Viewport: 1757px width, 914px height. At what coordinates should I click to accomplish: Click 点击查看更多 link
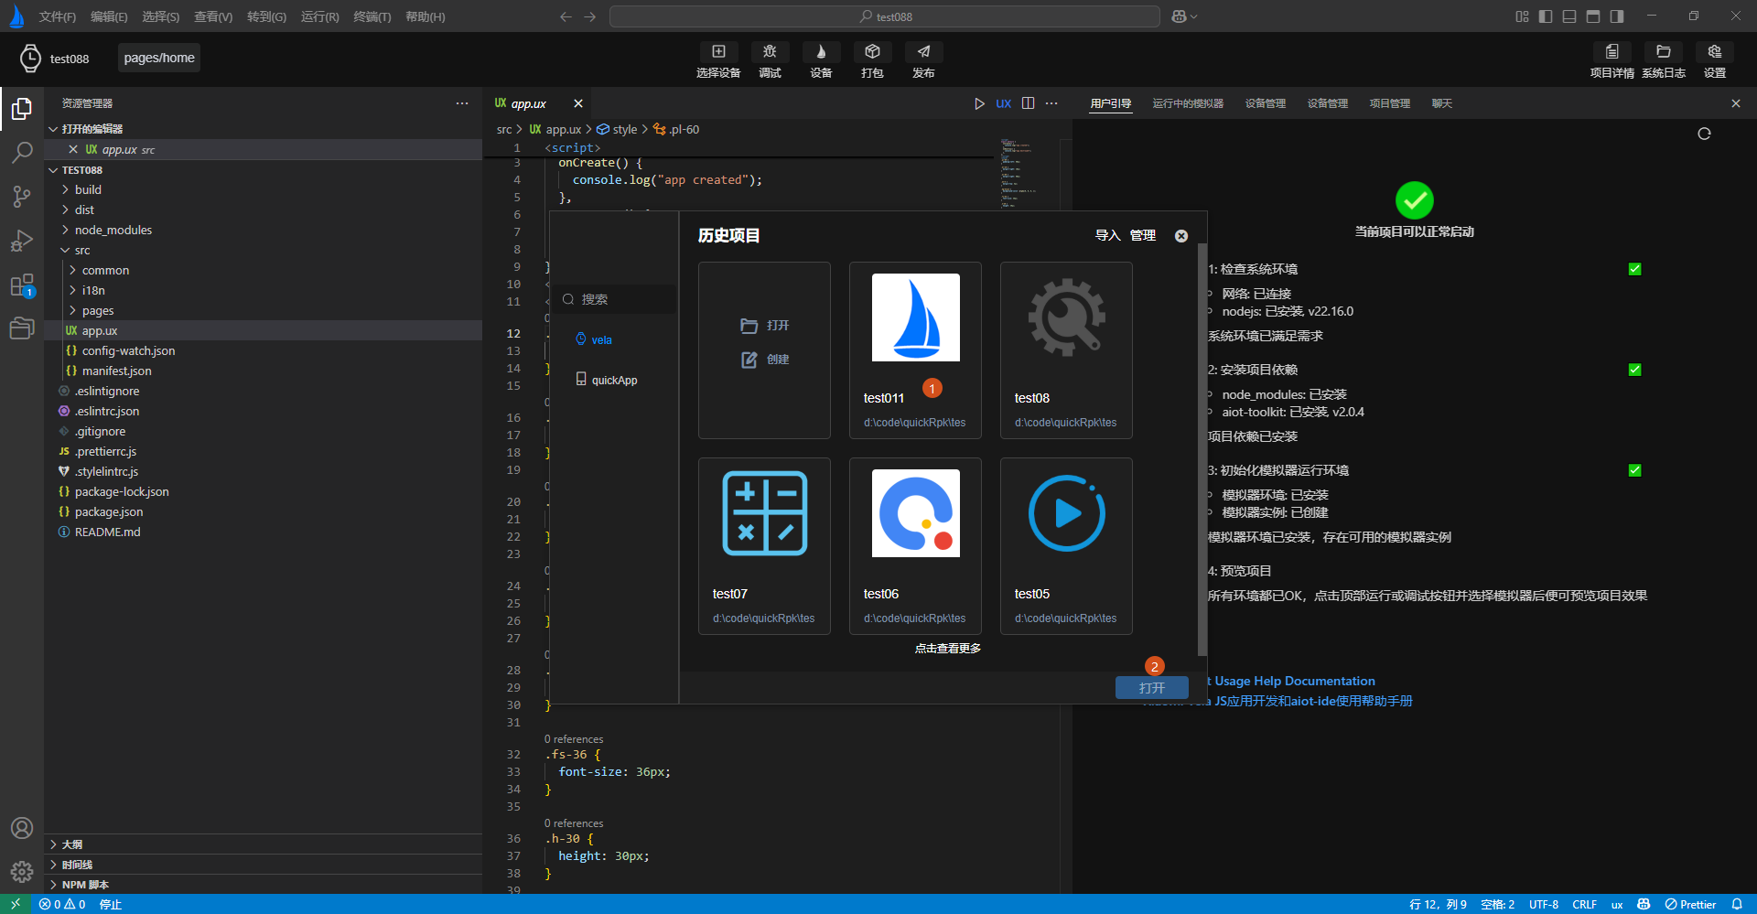[947, 649]
